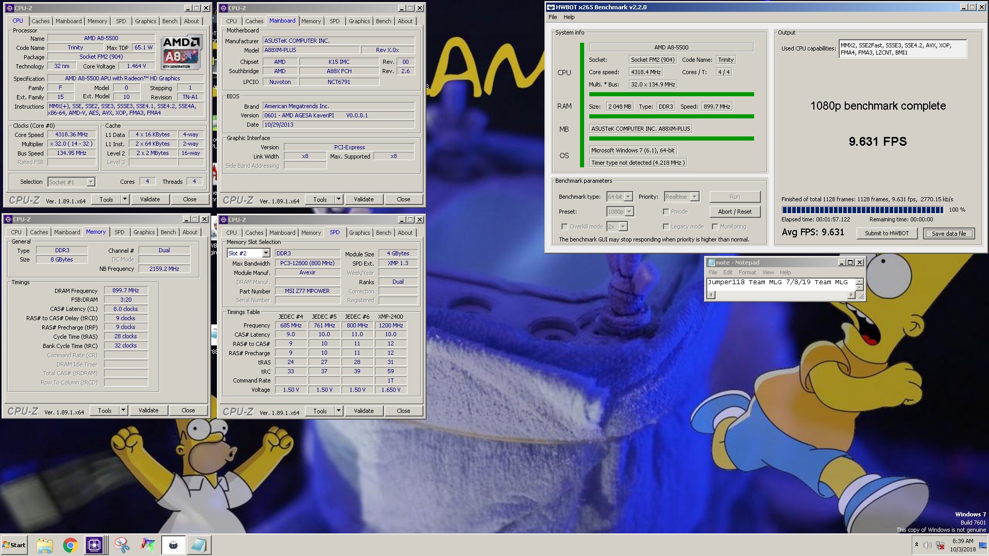Switch to the Graphics tab in the Mainboard CPU-Z window

coord(359,21)
